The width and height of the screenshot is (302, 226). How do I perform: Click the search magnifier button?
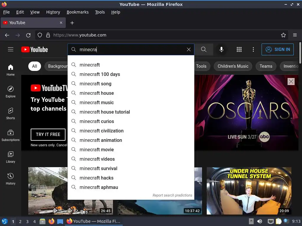204,49
